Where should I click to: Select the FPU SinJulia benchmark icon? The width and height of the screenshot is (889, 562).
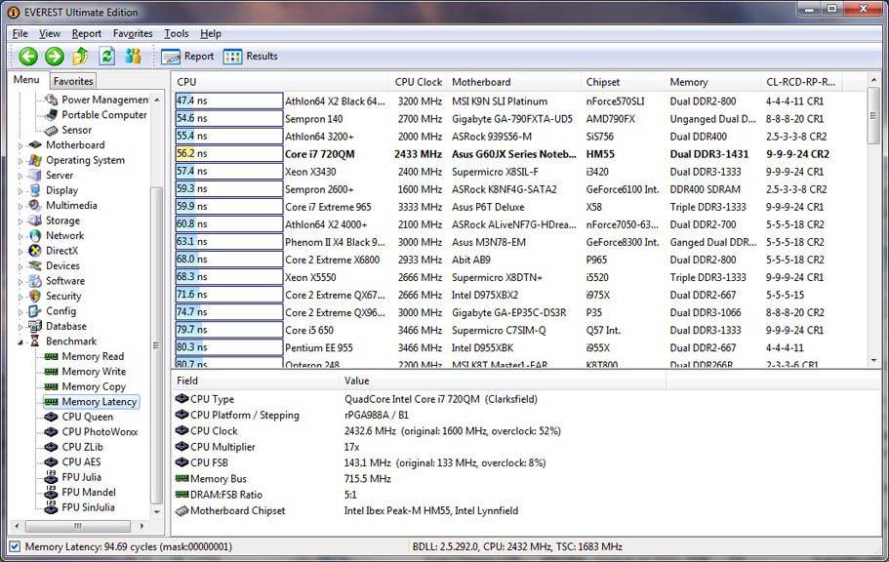point(51,507)
